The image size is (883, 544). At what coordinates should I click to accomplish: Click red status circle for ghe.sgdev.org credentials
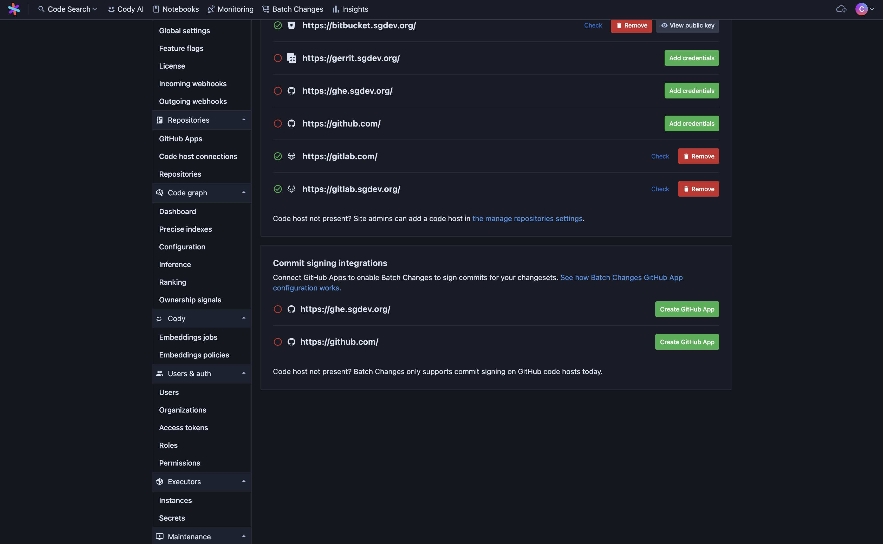pyautogui.click(x=278, y=91)
